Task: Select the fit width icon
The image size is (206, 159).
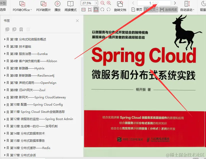Action: pos(96,9)
